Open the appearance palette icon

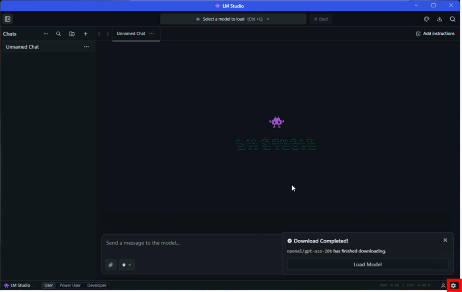point(426,19)
